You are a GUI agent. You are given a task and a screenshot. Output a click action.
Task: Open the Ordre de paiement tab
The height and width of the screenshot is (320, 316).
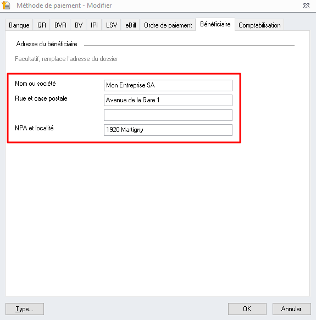[x=168, y=25]
